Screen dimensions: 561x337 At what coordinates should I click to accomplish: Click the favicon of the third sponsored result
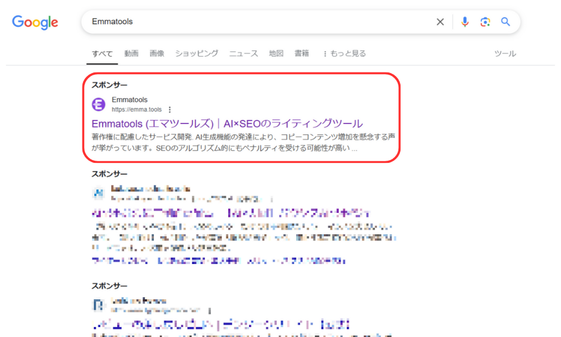point(99,304)
